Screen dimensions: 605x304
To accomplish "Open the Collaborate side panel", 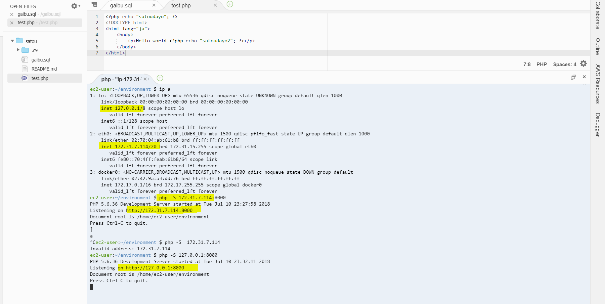I will click(598, 15).
